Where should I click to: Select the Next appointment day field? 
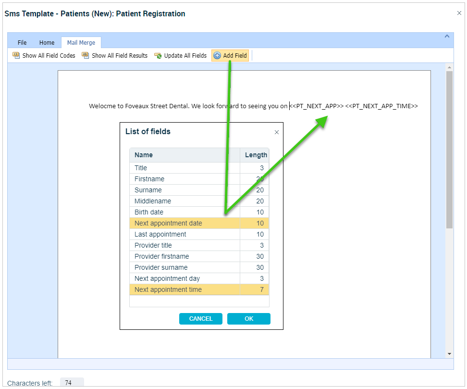[x=199, y=278]
